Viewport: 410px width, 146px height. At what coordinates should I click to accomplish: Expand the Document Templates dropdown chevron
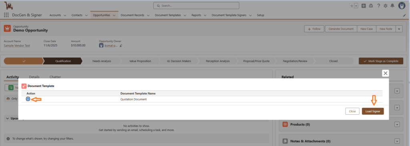(x=185, y=15)
